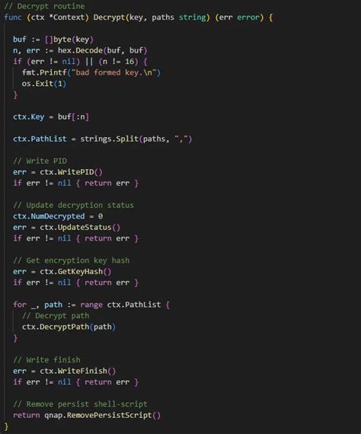Click the "// Remove persist shell-script" comment
Viewport: 361px width, 434px height.
(80, 404)
